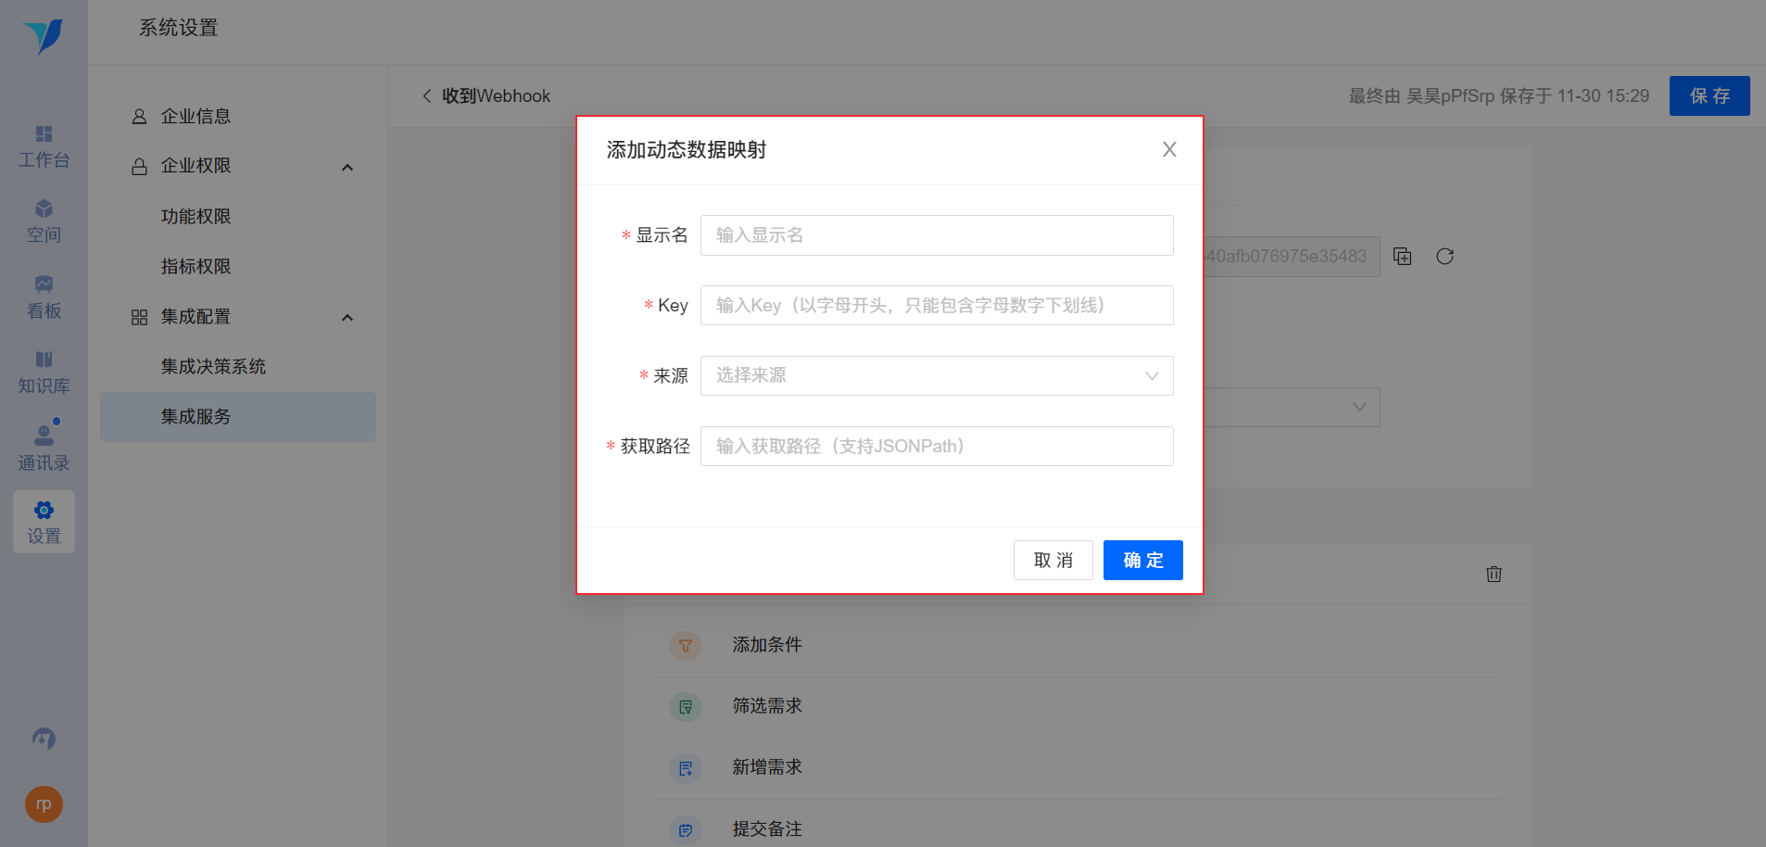Click the 收到Webhook page title
The width and height of the screenshot is (1766, 847).
[496, 95]
